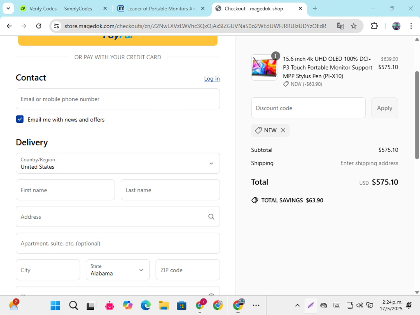The height and width of the screenshot is (315, 420).
Task: Open the Chrome three-dot menu
Action: pyautogui.click(x=411, y=26)
